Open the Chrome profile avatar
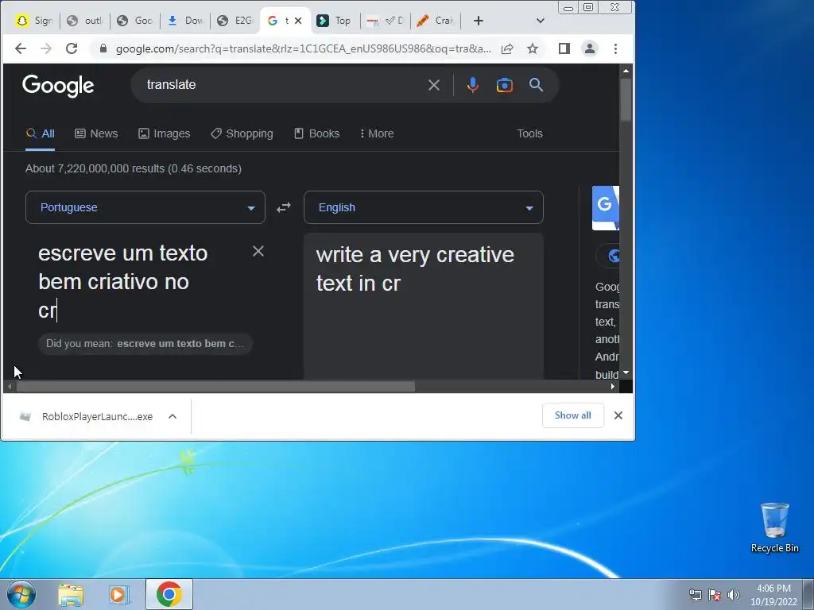 (590, 48)
